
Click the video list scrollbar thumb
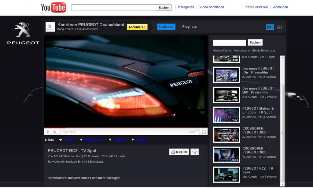pos(282,133)
